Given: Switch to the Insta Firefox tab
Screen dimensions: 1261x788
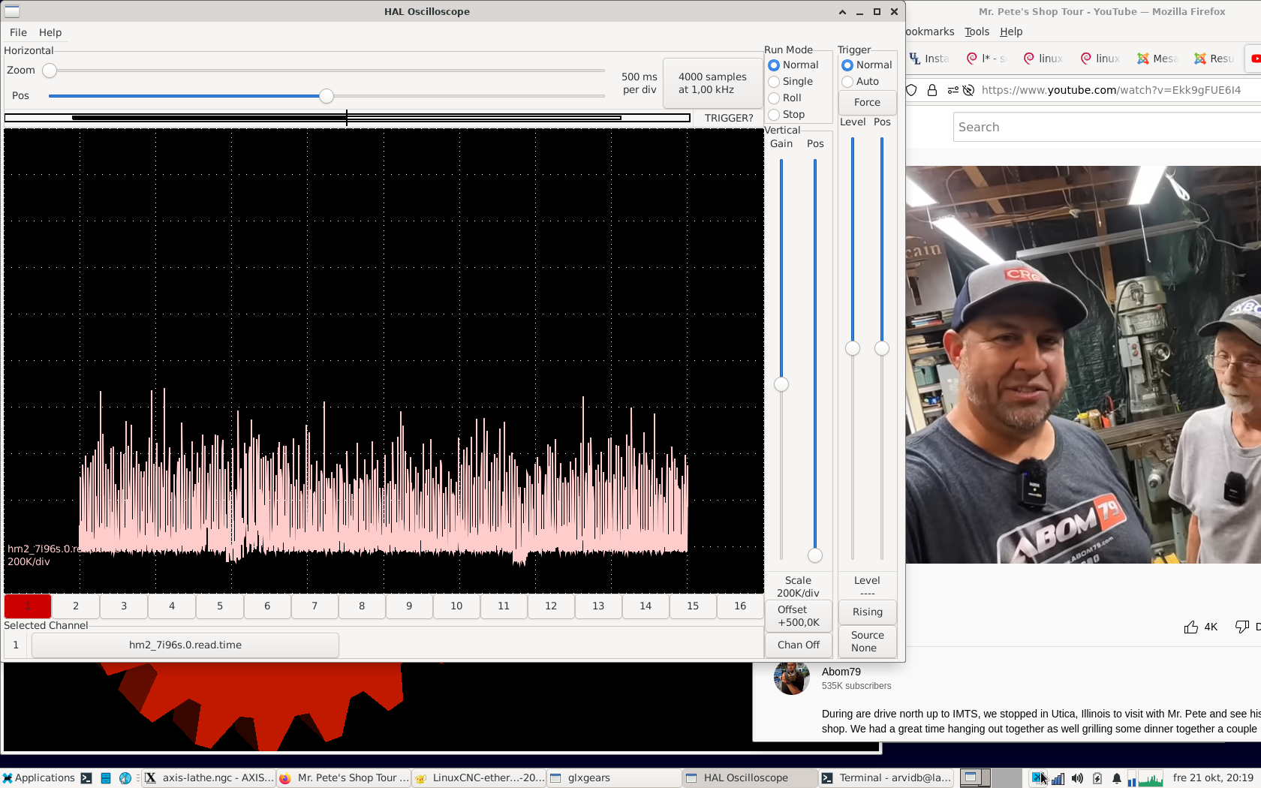Looking at the screenshot, I should [929, 58].
